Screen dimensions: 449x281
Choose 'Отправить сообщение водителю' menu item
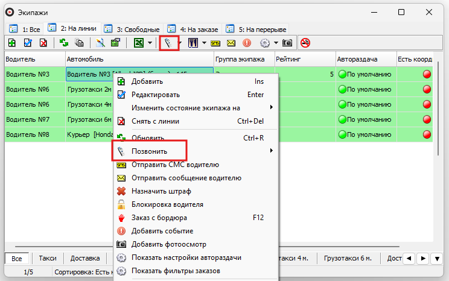(196, 178)
